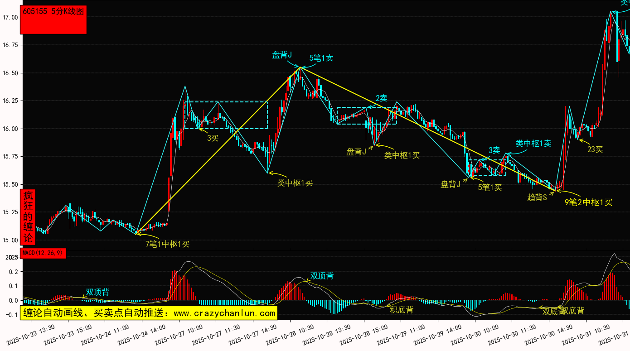This screenshot has width=630, height=351.
Task: Open the www.crazychanlun.com link banner
Action: [x=148, y=313]
